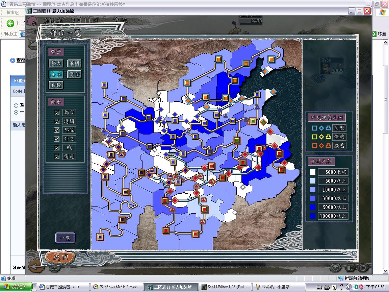Click the CH language indicator

point(319,287)
